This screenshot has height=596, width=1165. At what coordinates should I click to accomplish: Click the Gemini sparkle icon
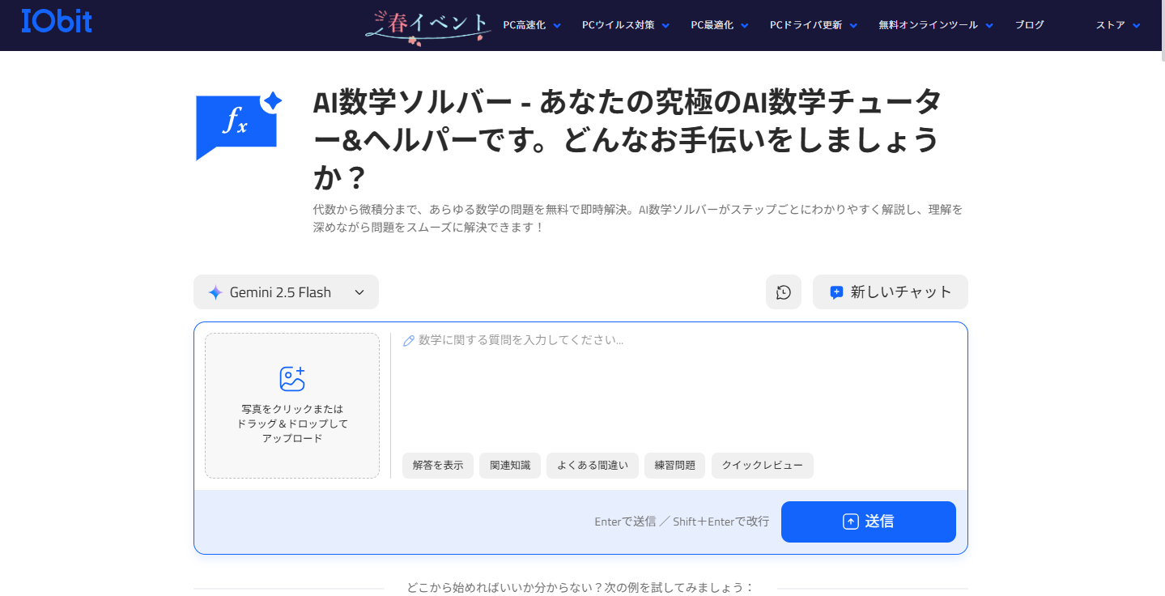(x=215, y=293)
